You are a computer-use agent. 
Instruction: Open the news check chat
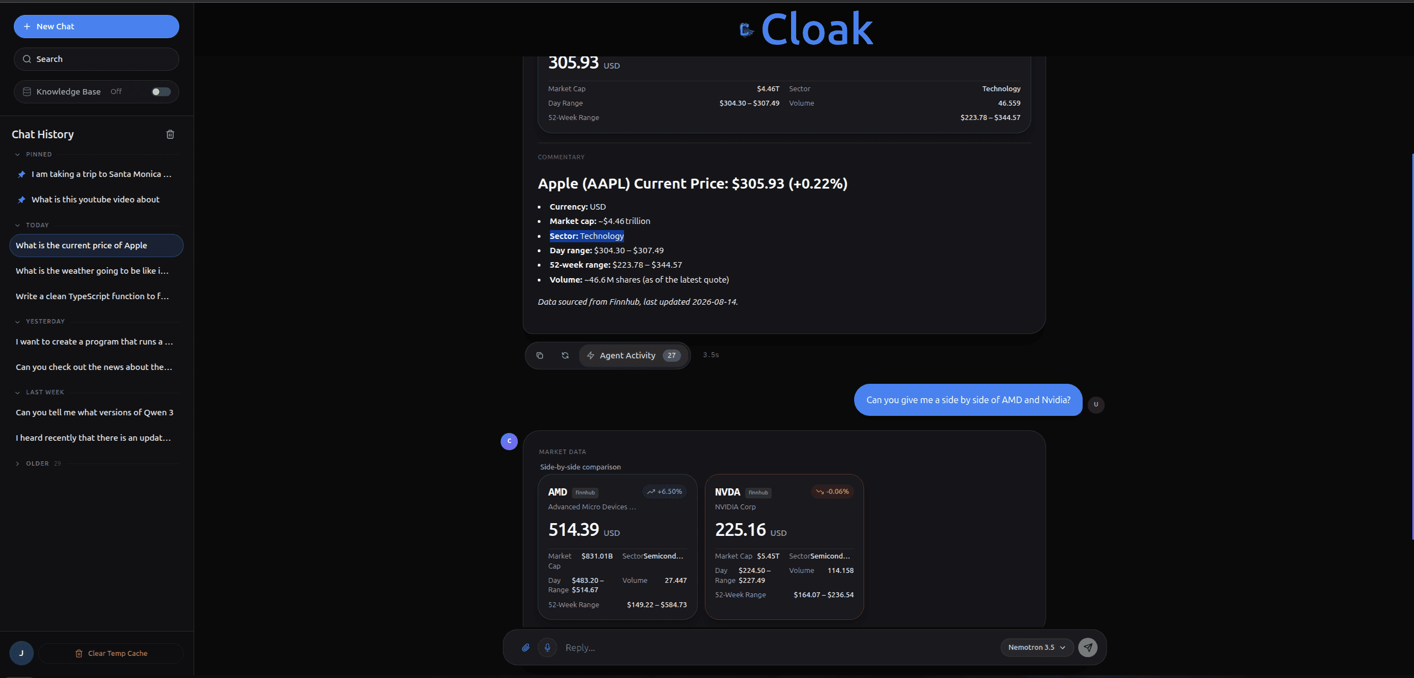click(x=96, y=367)
